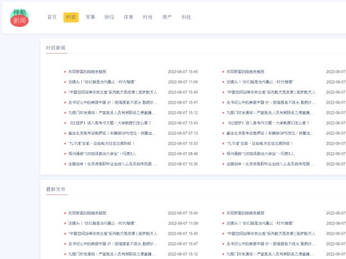Click the 2022-06-07 10:26 timestamp in 时政新闻
This screenshot has width=346, height=259.
pos(183,164)
